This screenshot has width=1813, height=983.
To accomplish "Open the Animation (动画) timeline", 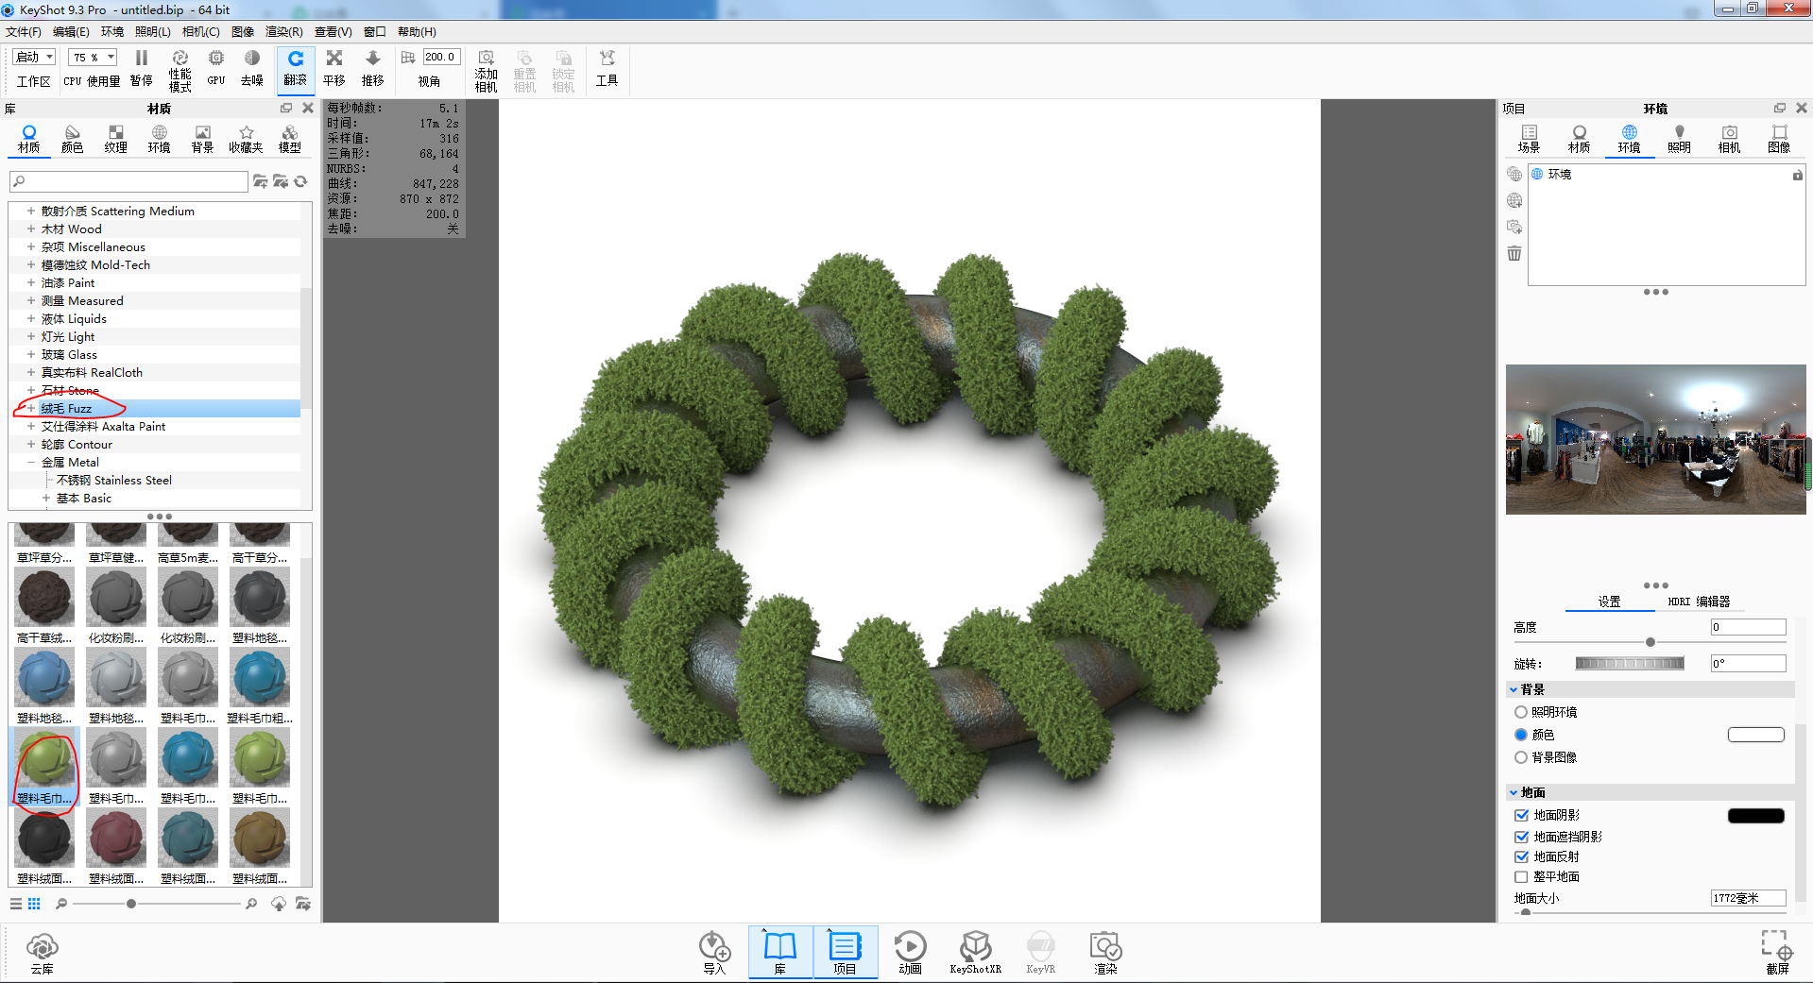I will click(x=910, y=952).
